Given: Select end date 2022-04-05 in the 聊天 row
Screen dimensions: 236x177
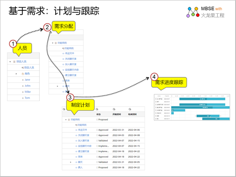Looking at the screenshot, I should (x=134, y=162).
